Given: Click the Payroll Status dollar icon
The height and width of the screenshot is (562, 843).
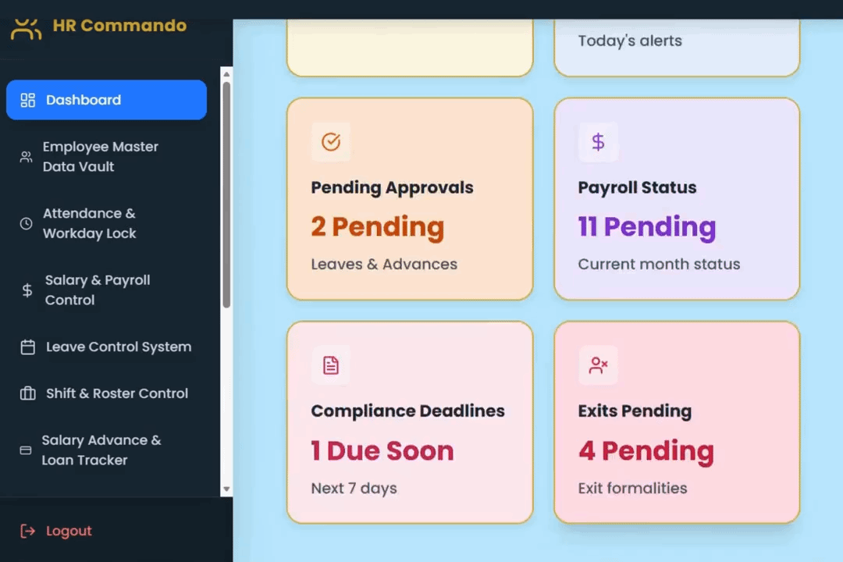Looking at the screenshot, I should point(598,142).
